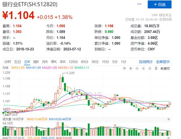Select the 日K chart tab
The width and height of the screenshot is (181, 139).
pyautogui.click(x=27, y=62)
